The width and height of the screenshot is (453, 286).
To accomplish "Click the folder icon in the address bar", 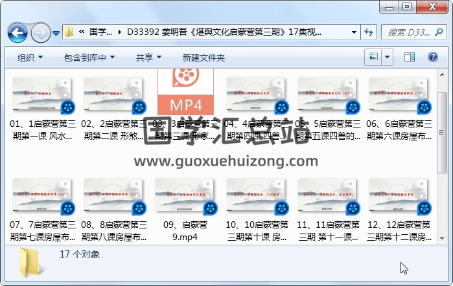I will [69, 32].
